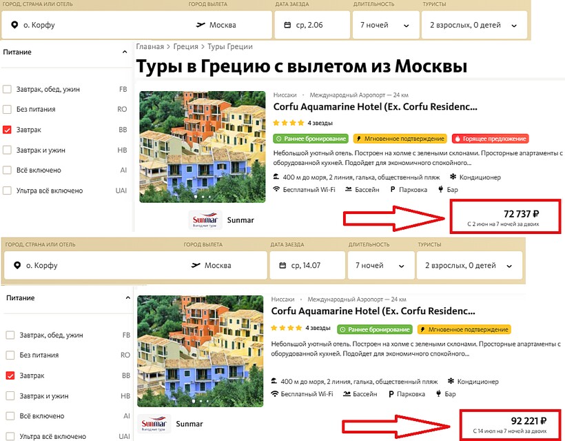Click the pool icon next to Бассейн in the first card

coord(349,189)
